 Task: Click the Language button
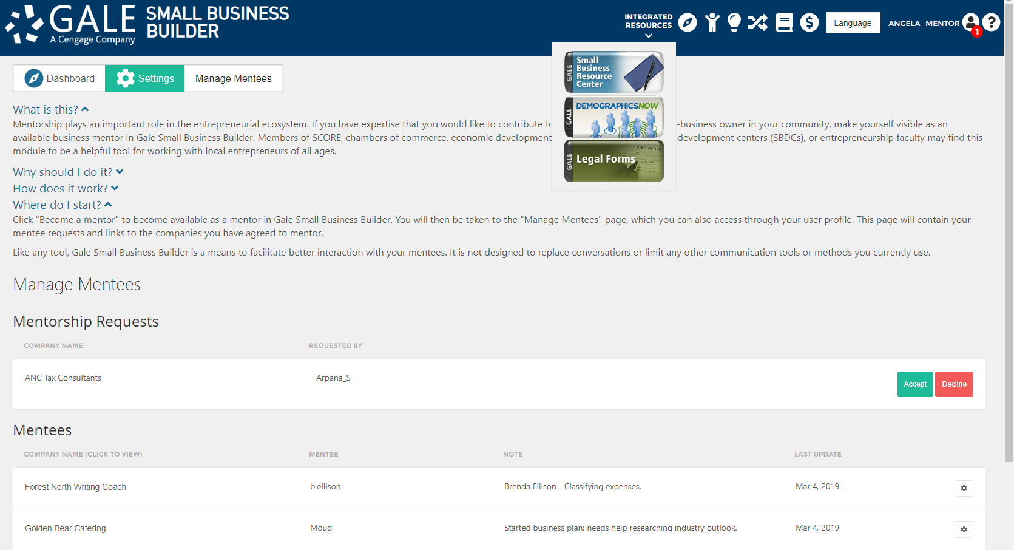(853, 23)
